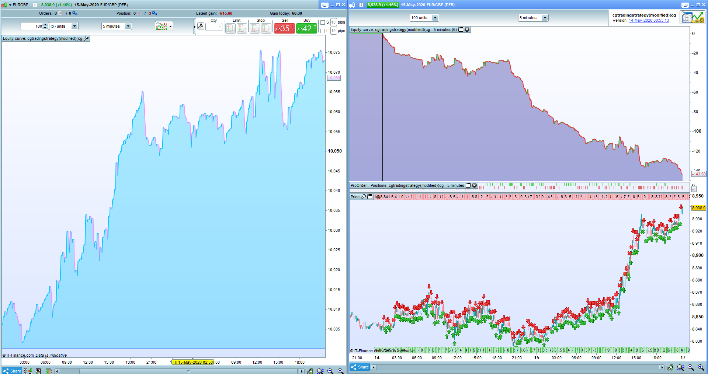This screenshot has width=708, height=374.
Task: Click the left chart horizontal scrollbar thumb
Action: click(188, 371)
